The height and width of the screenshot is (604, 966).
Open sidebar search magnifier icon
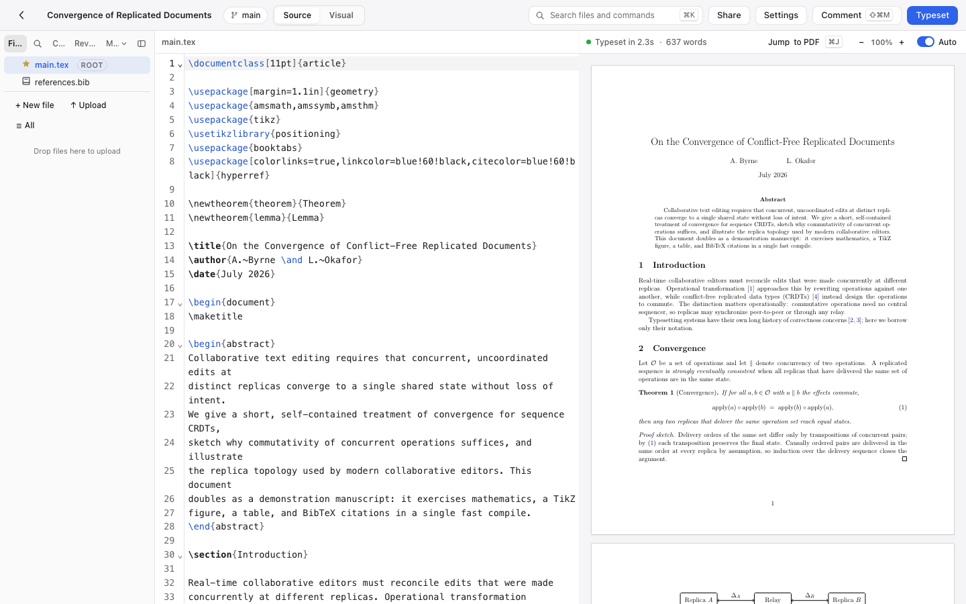38,44
